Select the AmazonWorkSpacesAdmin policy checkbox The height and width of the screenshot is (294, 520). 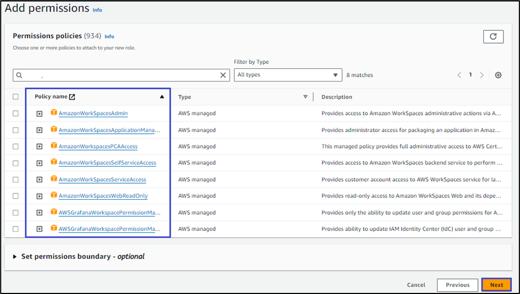point(15,113)
